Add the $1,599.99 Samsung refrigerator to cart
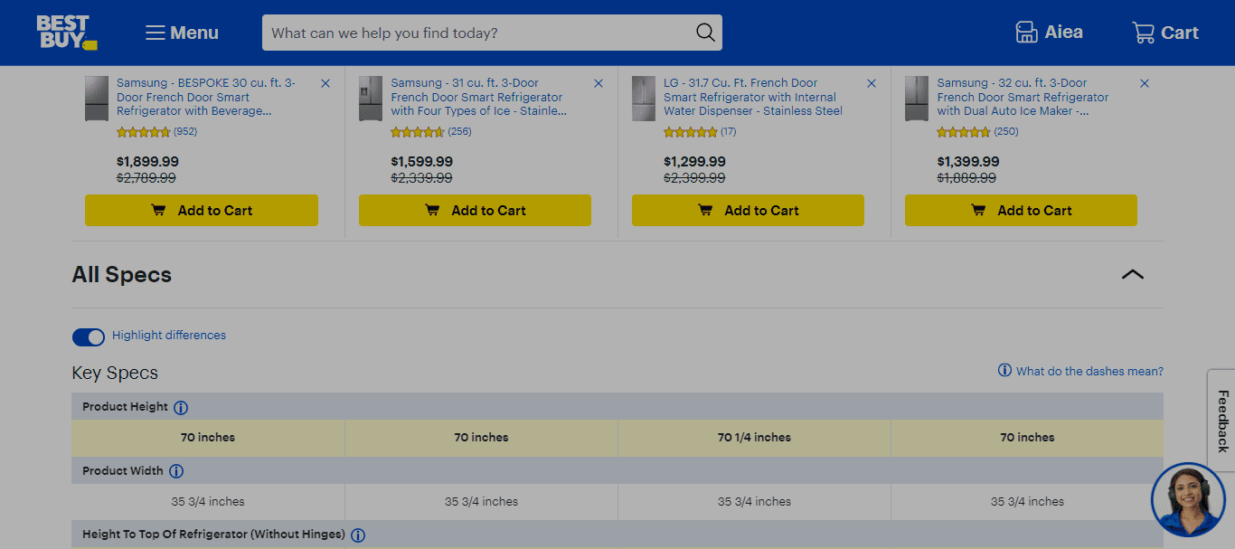1235x549 pixels. coord(475,210)
